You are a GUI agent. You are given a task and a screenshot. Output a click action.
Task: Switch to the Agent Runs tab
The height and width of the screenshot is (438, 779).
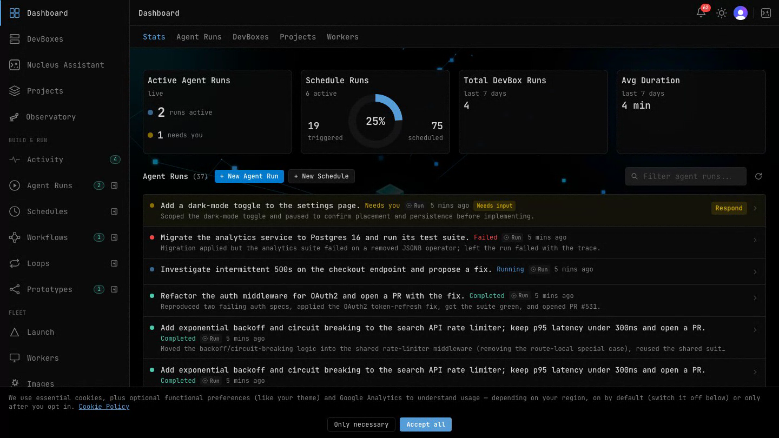199,37
